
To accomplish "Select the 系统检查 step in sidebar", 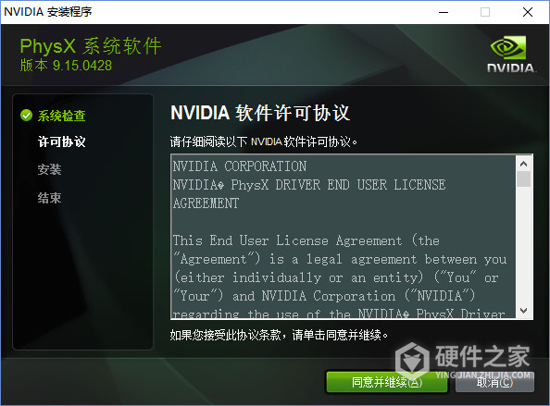I will coord(62,116).
